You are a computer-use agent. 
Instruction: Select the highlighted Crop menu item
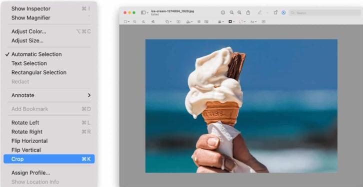click(x=49, y=159)
